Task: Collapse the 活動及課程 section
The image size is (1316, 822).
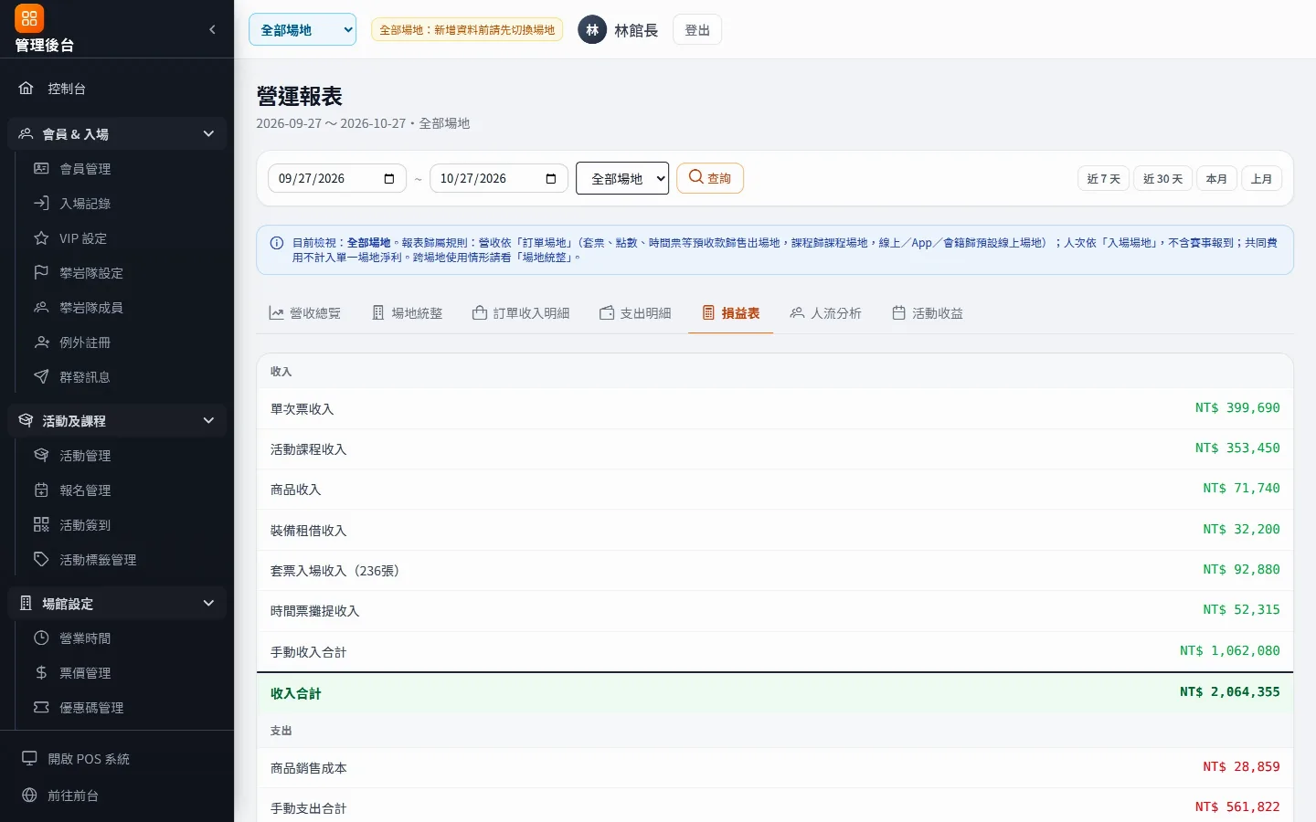Action: [x=117, y=421]
